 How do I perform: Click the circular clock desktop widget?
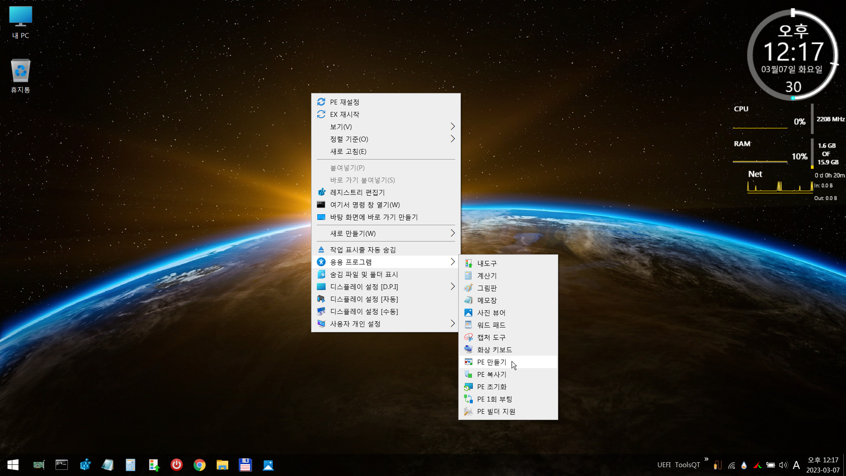tap(793, 55)
